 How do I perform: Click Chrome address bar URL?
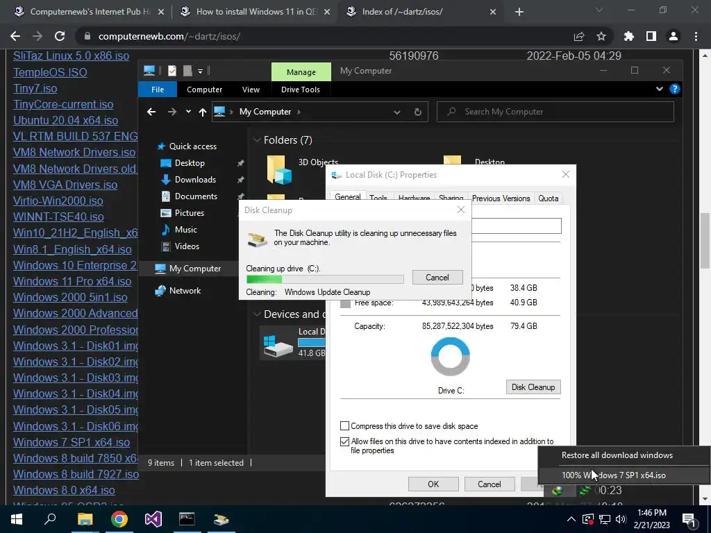click(169, 36)
